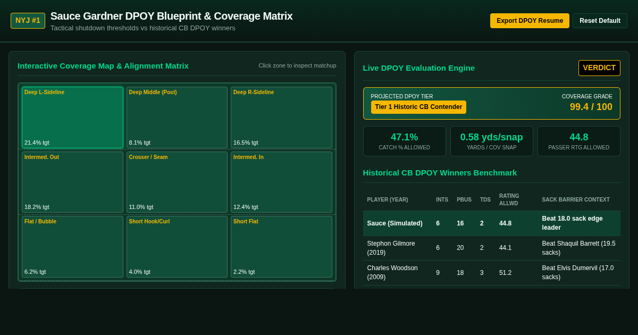The height and width of the screenshot is (335, 638).
Task: Reset dashboard with Reset Default button
Action: (600, 21)
